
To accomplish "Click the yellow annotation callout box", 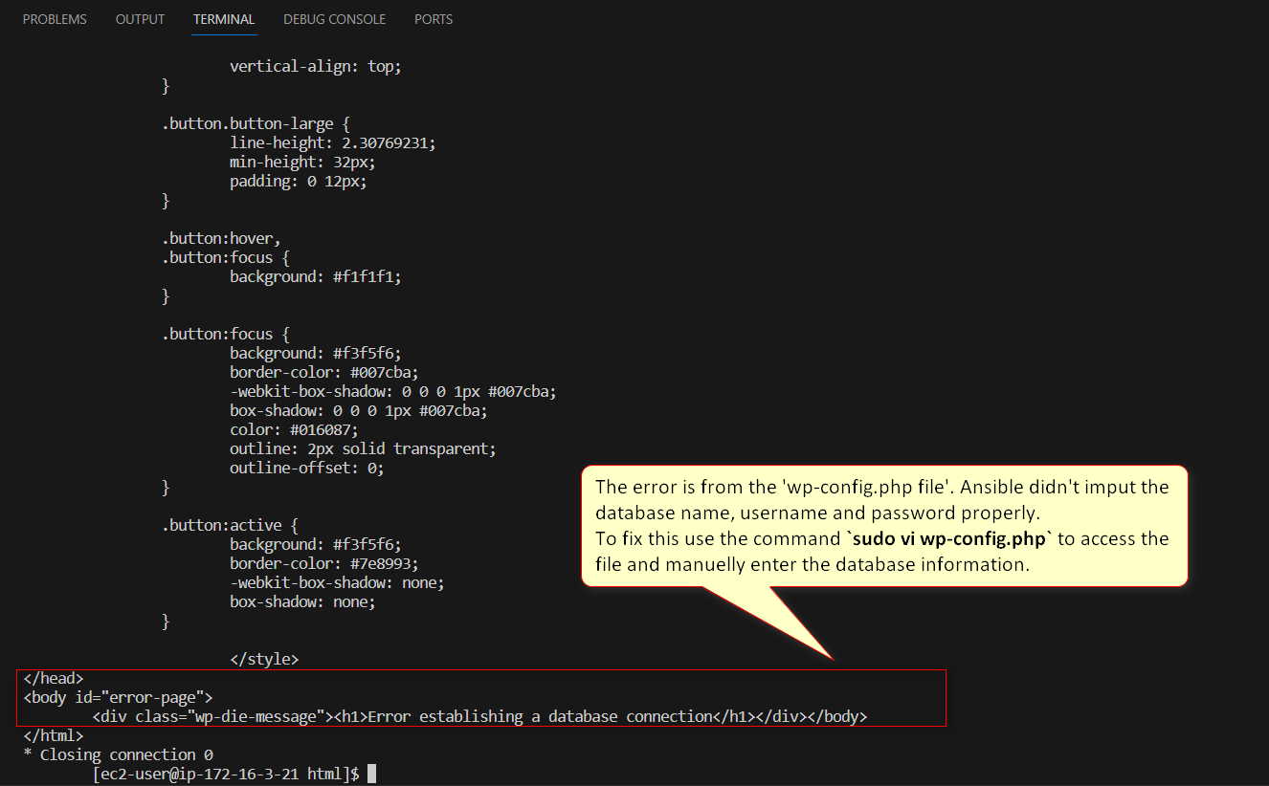I will tap(883, 525).
